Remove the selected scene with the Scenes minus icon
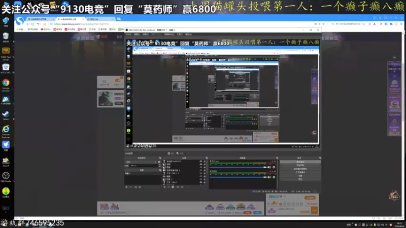Viewport: 406px width, 228px height. tap(130, 187)
